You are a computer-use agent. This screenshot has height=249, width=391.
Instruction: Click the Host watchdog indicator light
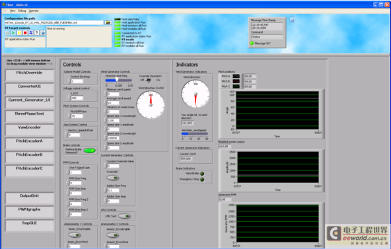pyautogui.click(x=118, y=19)
